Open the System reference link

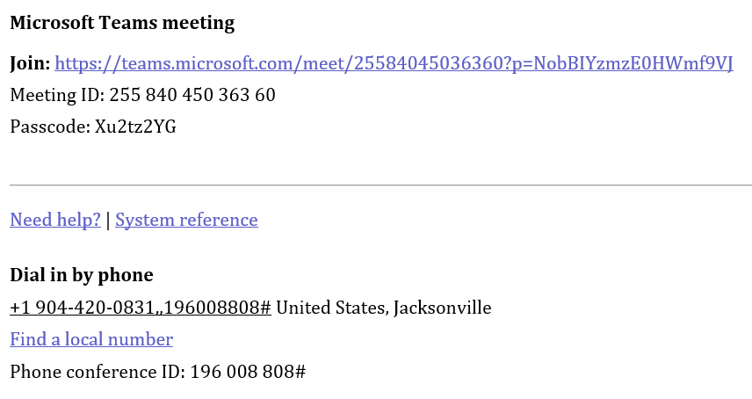coord(186,220)
